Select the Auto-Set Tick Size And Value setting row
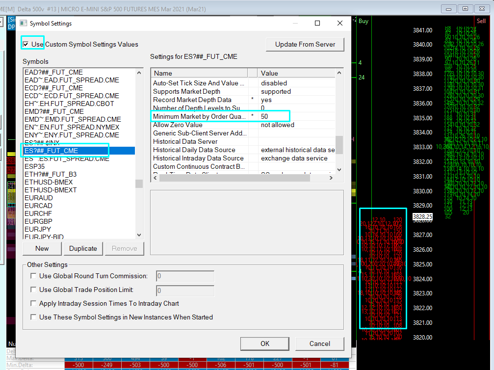Screen dimensions: 494x370 [x=243, y=83]
